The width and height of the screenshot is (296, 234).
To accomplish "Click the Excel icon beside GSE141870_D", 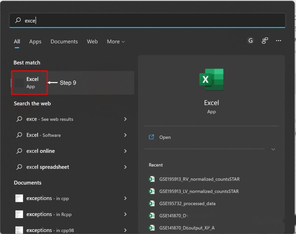I will [152, 216].
